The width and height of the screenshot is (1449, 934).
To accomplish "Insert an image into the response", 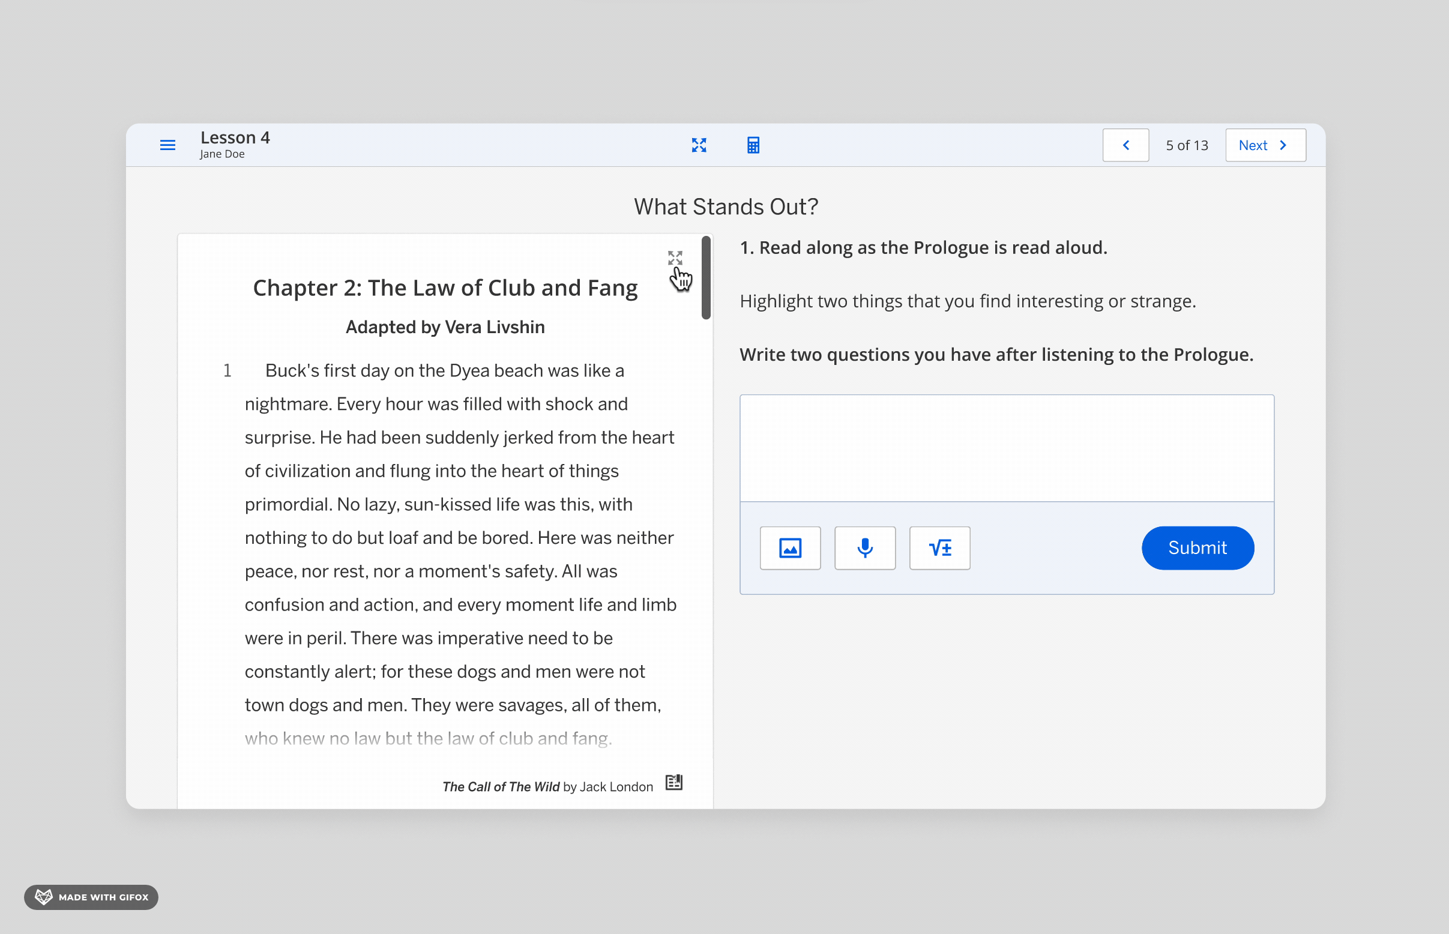I will [x=790, y=547].
